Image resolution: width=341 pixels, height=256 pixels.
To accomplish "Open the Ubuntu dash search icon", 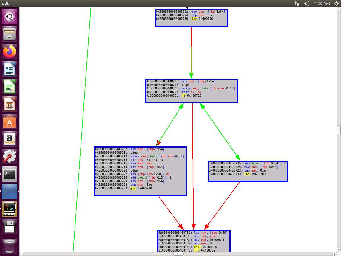I will (x=9, y=17).
